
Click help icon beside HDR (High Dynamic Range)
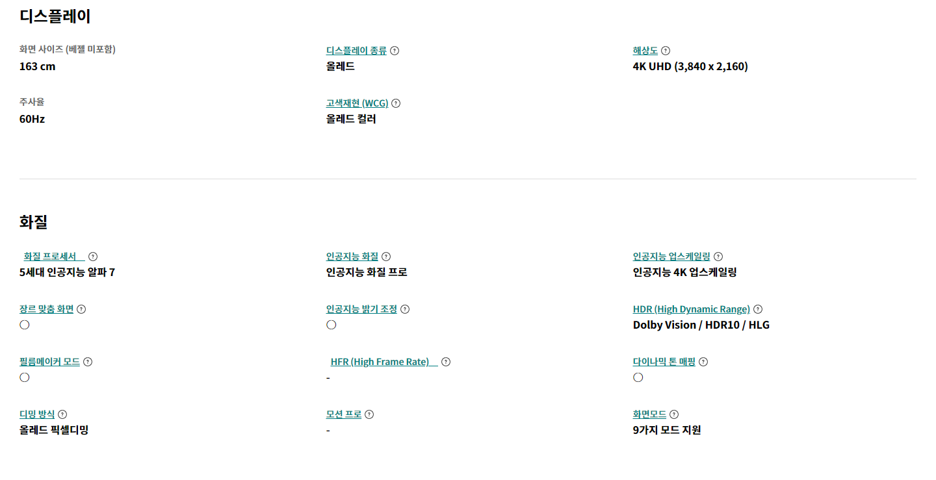758,309
